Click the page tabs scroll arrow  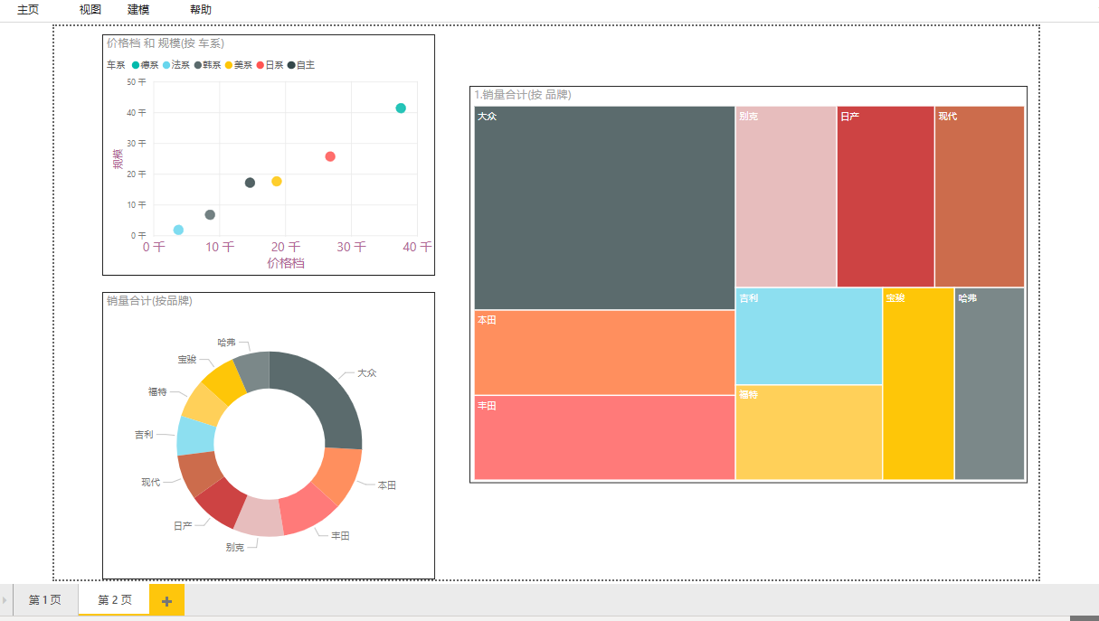click(5, 600)
